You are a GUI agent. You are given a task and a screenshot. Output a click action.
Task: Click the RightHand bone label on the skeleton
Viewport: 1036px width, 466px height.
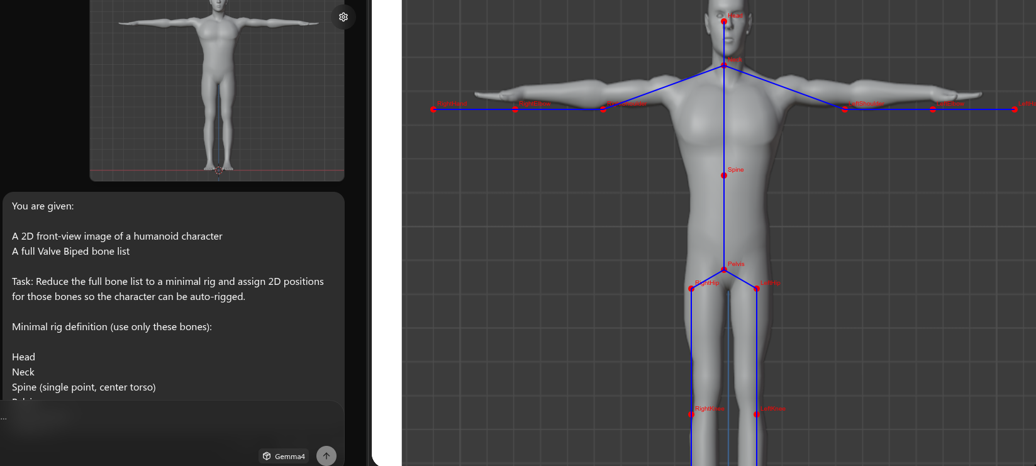click(x=452, y=104)
